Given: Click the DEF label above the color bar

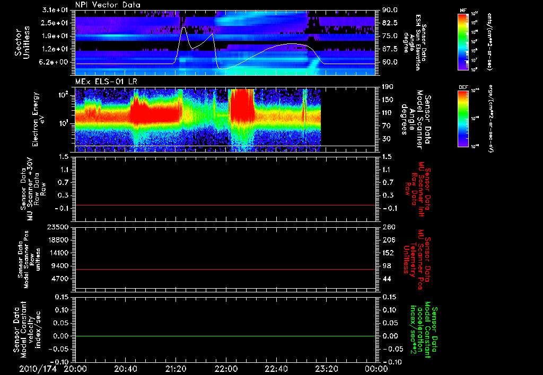Looking at the screenshot, I should (463, 87).
